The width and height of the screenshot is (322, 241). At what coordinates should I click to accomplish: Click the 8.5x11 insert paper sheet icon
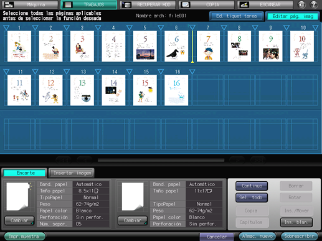pos(18,196)
